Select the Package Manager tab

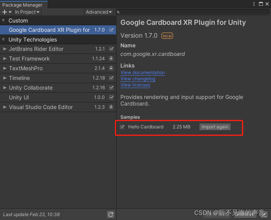(24, 5)
